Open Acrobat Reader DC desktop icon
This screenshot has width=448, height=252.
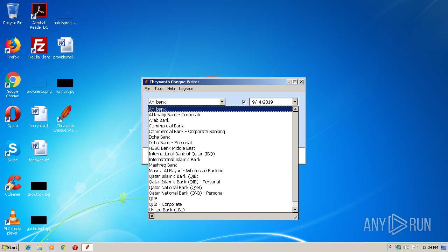pos(39,16)
